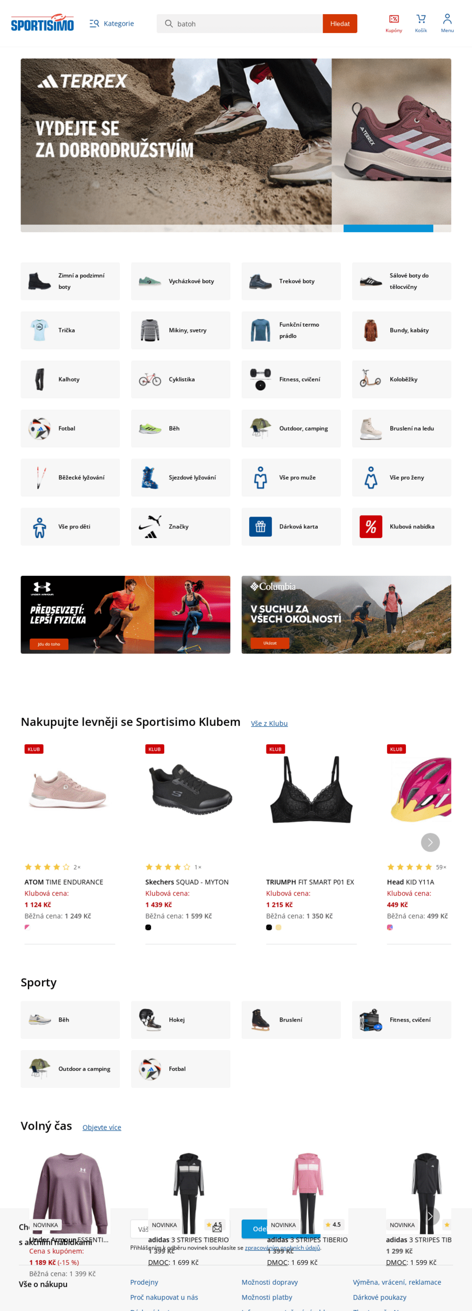Open the Kupóny coupons icon

[x=393, y=24]
